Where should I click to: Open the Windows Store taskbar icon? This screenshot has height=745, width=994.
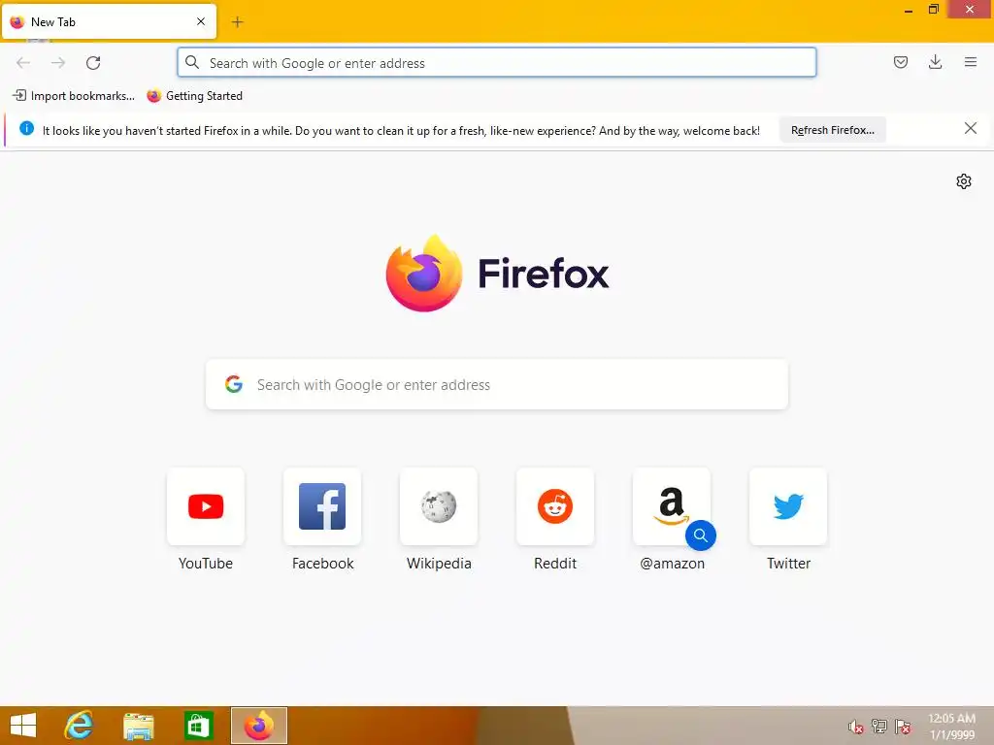click(198, 726)
